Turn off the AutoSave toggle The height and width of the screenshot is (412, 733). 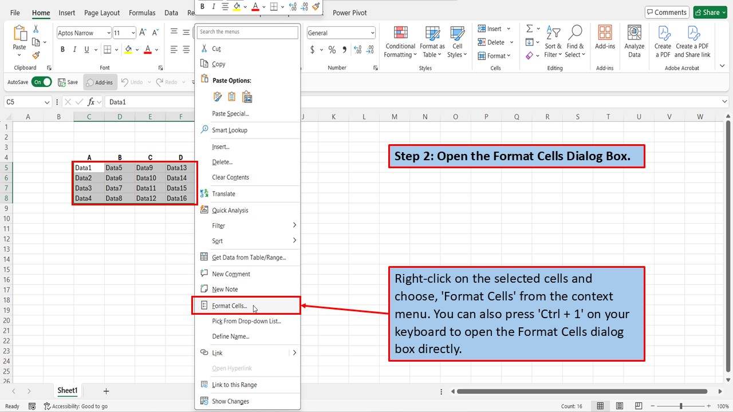point(42,82)
